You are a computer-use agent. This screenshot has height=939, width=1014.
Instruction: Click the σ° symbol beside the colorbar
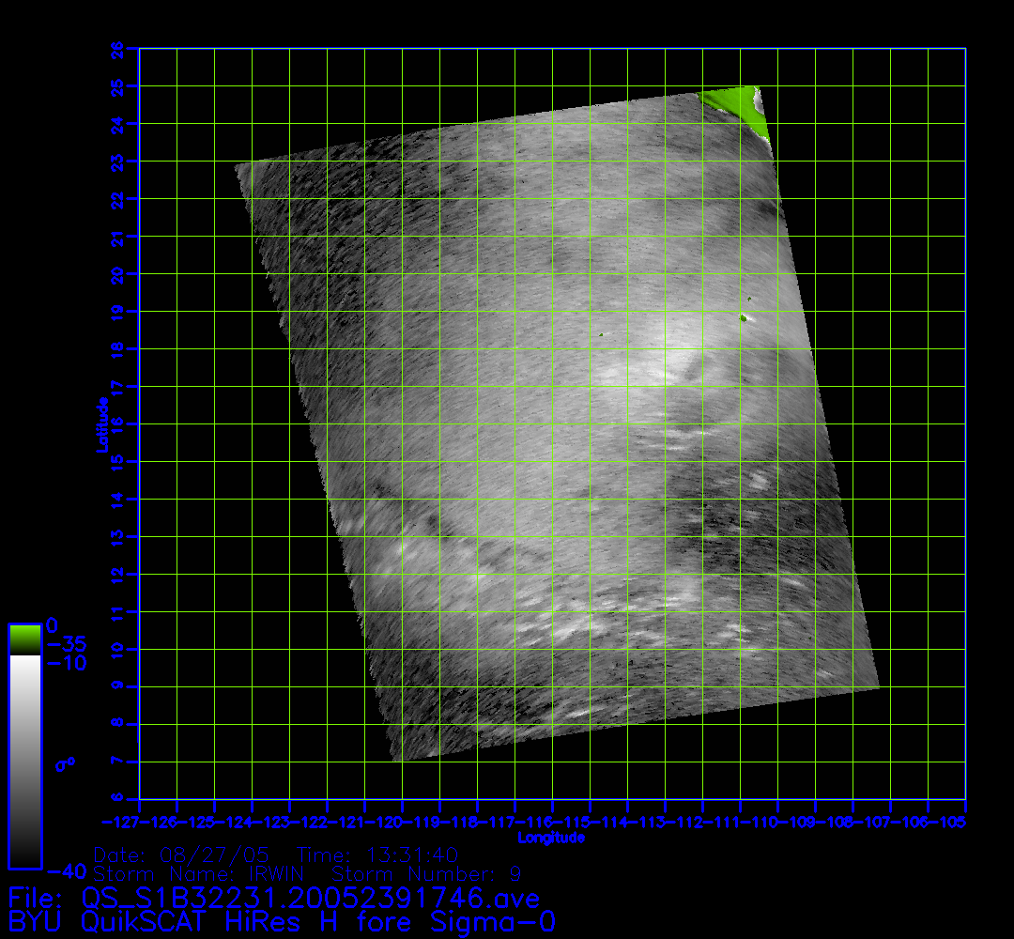click(65, 764)
